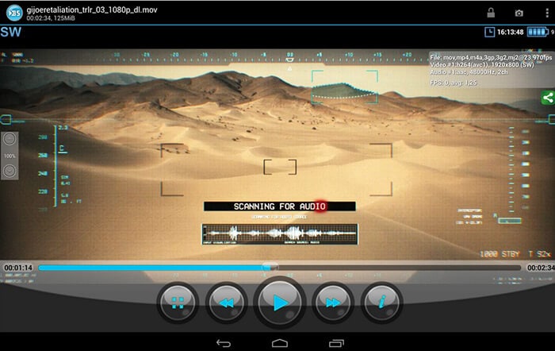555x351 pixels.
Task: Click the file size text '00:02:34, 125MiB'
Action: click(51, 18)
